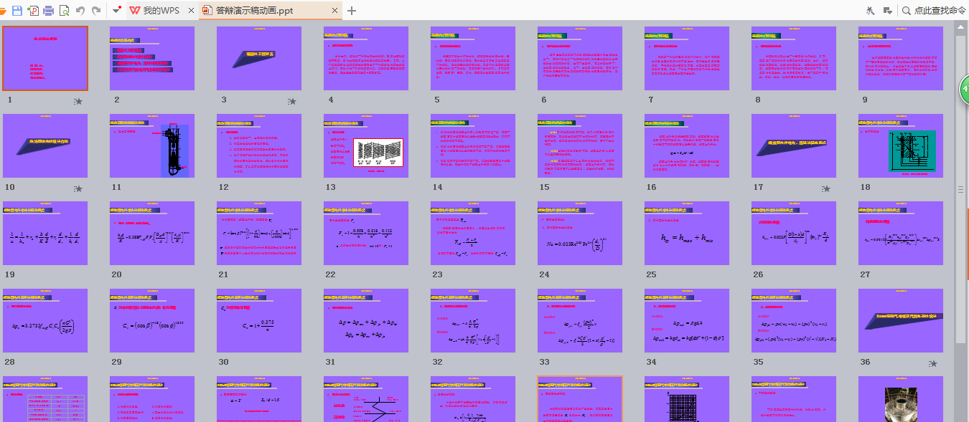Image resolution: width=969 pixels, height=422 pixels.
Task: Select slide 25 thumbnail
Action: coord(687,234)
